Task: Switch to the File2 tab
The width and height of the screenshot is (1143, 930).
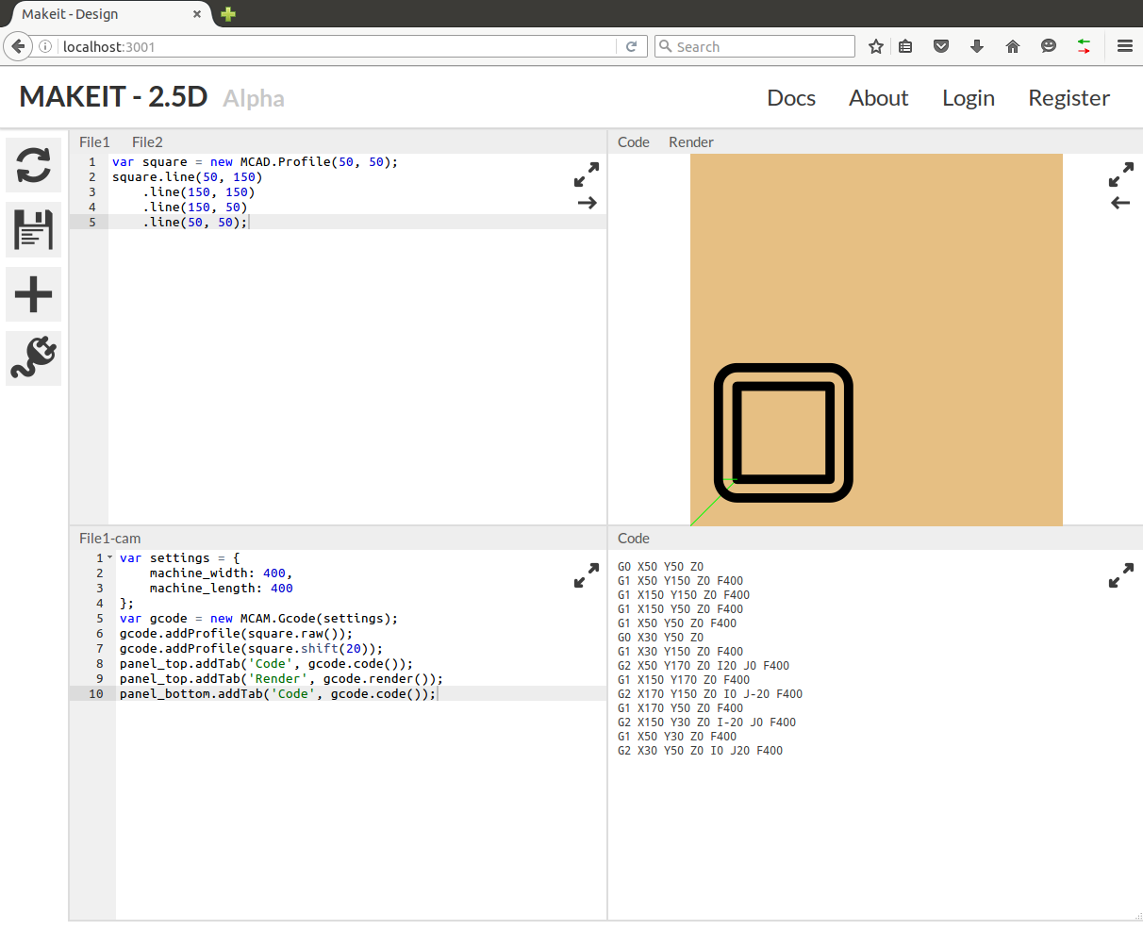Action: [x=147, y=142]
